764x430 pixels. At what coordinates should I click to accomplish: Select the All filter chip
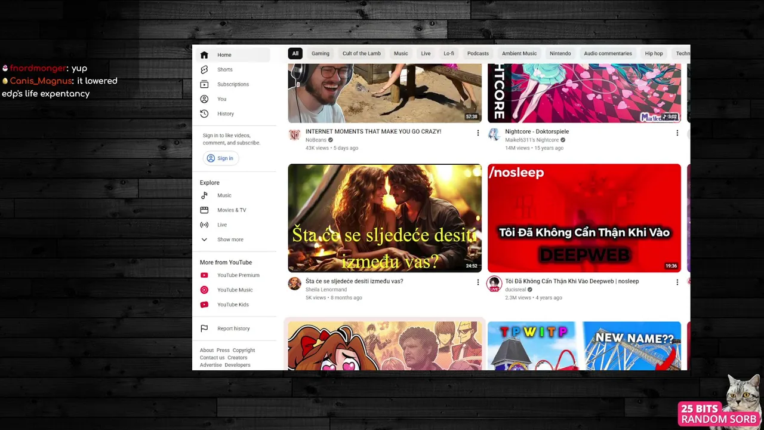pyautogui.click(x=295, y=53)
